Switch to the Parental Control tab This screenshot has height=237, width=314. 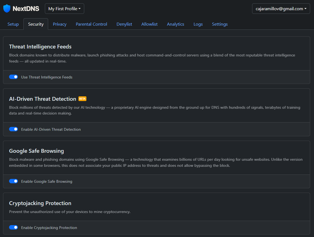(x=91, y=24)
